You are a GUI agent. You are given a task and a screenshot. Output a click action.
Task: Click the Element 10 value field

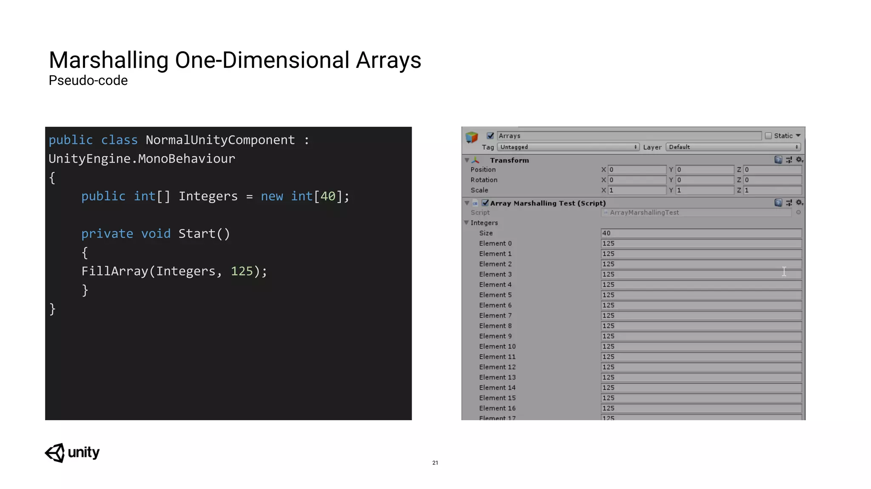click(701, 346)
